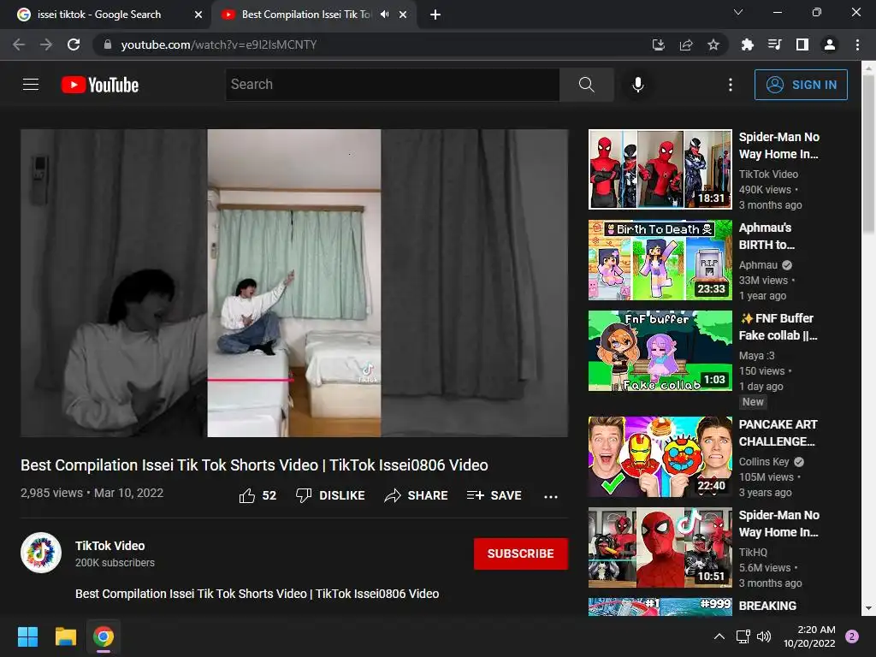Open the 10:51 Spider-Man TikHQ thumbnail
This screenshot has width=876, height=657.
pyautogui.click(x=660, y=547)
